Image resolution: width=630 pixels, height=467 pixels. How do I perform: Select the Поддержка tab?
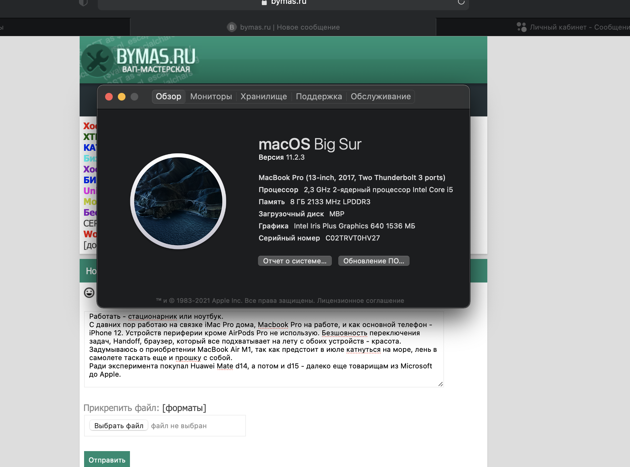tap(319, 96)
